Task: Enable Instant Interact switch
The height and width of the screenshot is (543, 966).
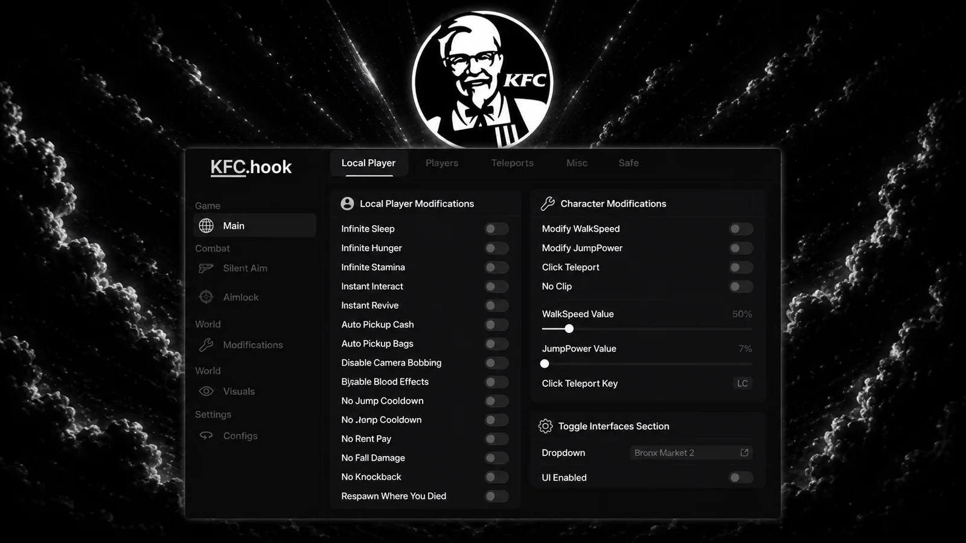Action: (497, 287)
